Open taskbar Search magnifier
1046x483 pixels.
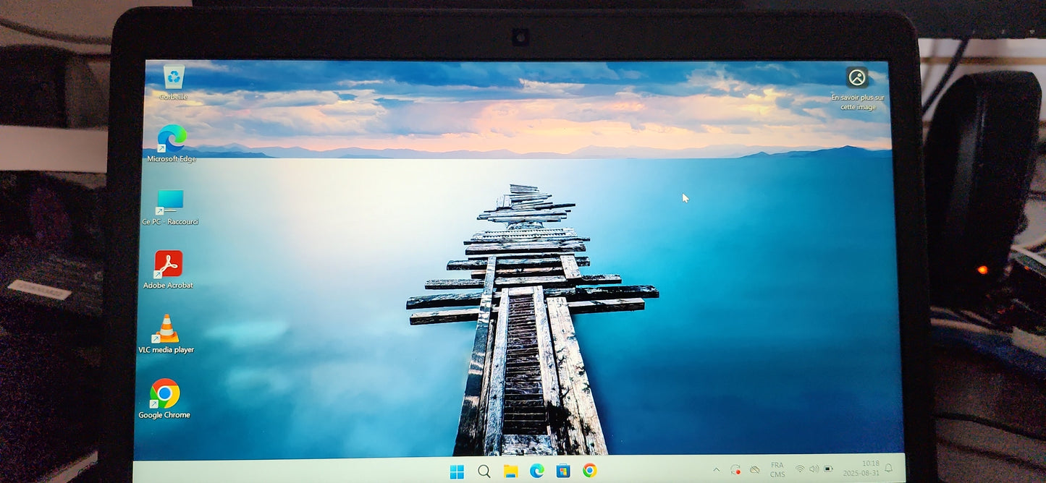(484, 471)
